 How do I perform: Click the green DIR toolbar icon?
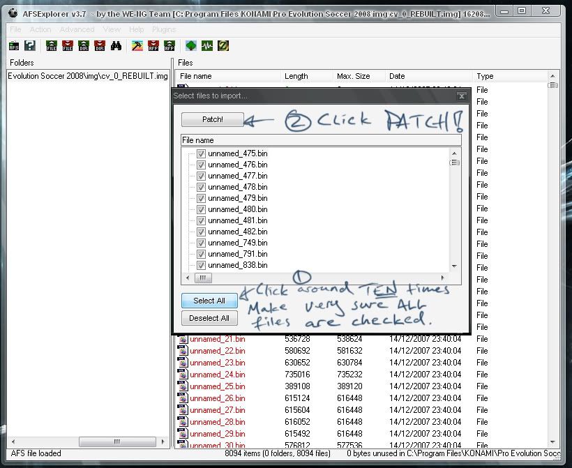coord(84,45)
